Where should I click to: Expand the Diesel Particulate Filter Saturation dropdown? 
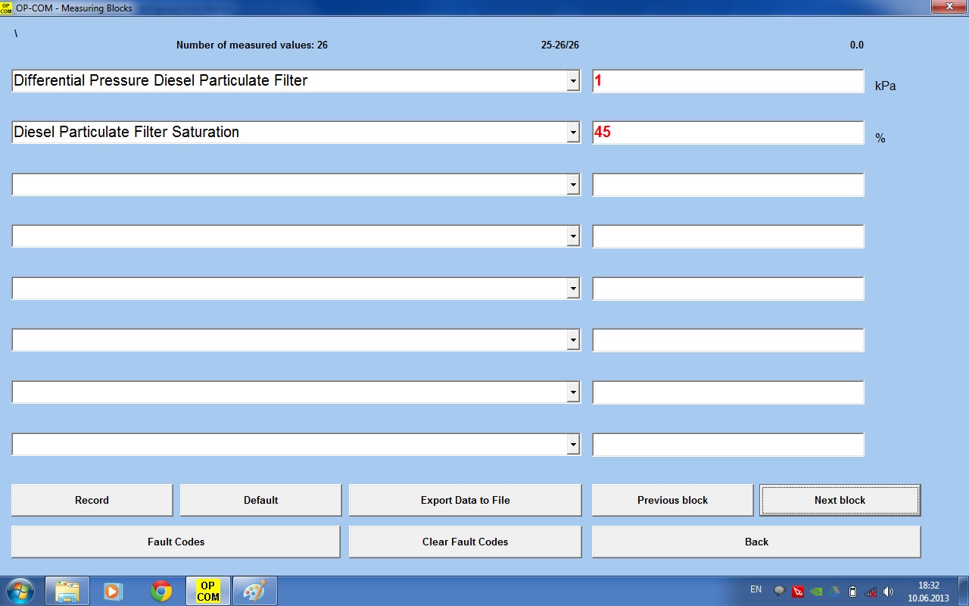(x=573, y=133)
